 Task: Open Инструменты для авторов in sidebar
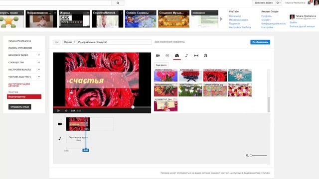click(x=19, y=85)
